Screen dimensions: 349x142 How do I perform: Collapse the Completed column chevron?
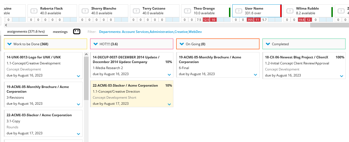(268, 44)
